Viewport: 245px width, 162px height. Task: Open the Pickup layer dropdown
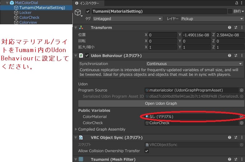point(212,19)
